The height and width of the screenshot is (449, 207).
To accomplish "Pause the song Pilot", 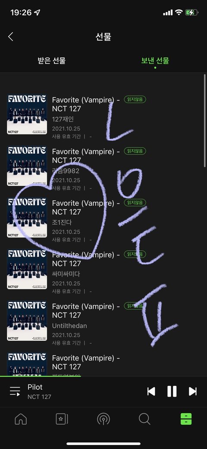I will pyautogui.click(x=172, y=392).
